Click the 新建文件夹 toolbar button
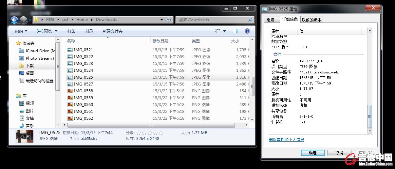This screenshot has width=395, height=169. [x=112, y=31]
